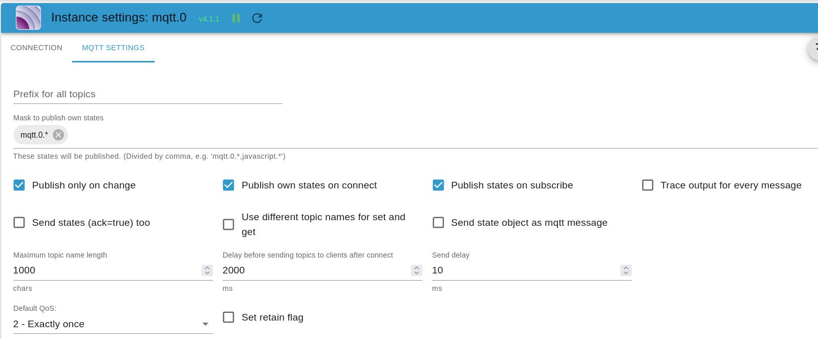
Task: Click the Send delay value field
Action: coord(522,270)
